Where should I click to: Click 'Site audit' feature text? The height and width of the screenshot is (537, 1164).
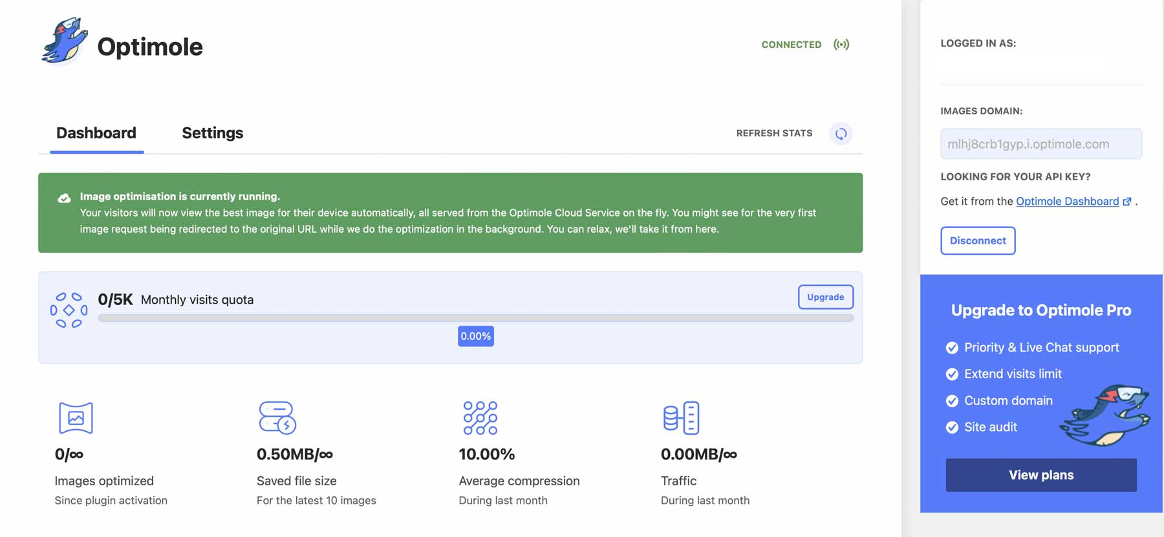pyautogui.click(x=991, y=427)
